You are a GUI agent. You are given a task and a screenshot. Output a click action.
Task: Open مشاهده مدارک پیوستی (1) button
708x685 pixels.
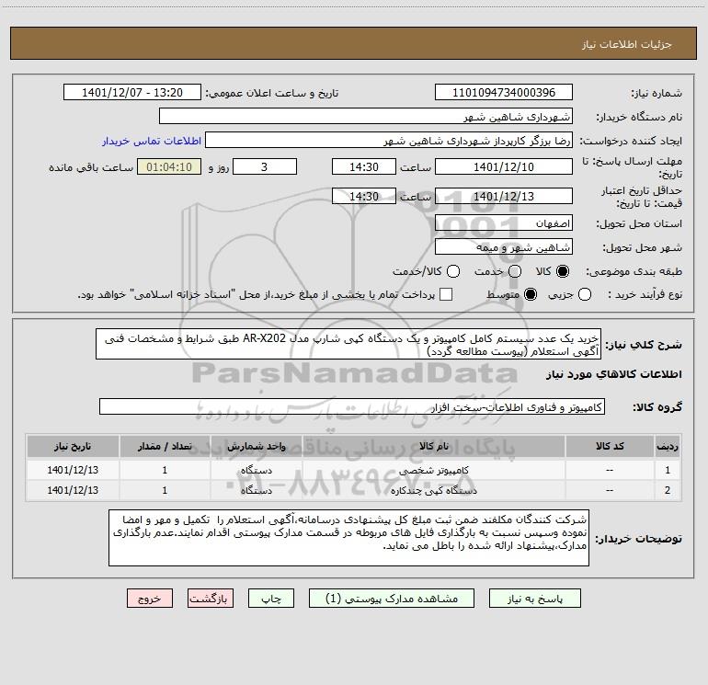(392, 599)
